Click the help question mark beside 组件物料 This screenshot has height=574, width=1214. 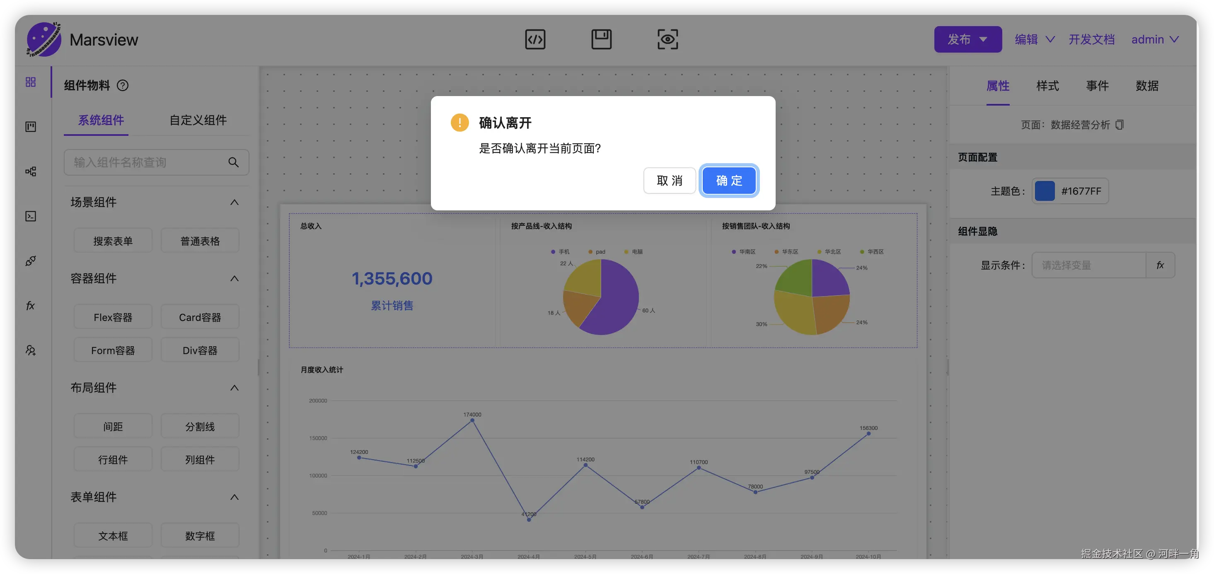tap(123, 86)
